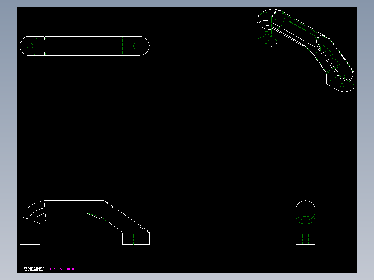Click the TOHATSU text label
Image resolution: width=374 pixels, height=280 pixels.
34,269
